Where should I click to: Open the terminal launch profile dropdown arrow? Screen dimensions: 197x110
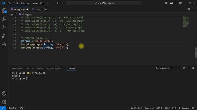tap(175, 68)
